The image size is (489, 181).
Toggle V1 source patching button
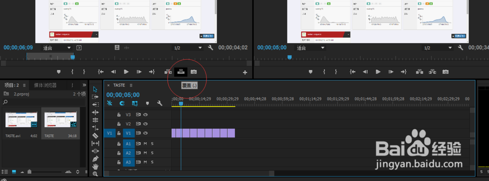pyautogui.click(x=110, y=133)
